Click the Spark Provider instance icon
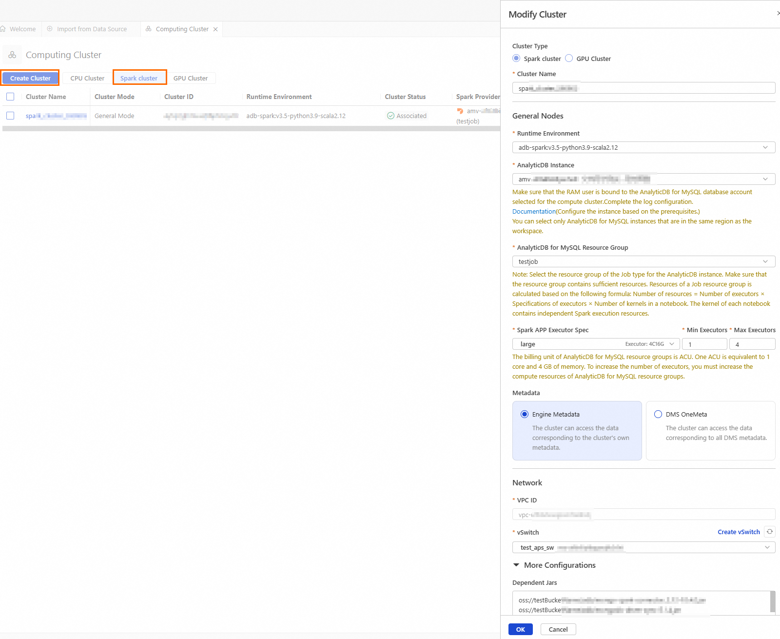The height and width of the screenshot is (639, 780). [460, 111]
